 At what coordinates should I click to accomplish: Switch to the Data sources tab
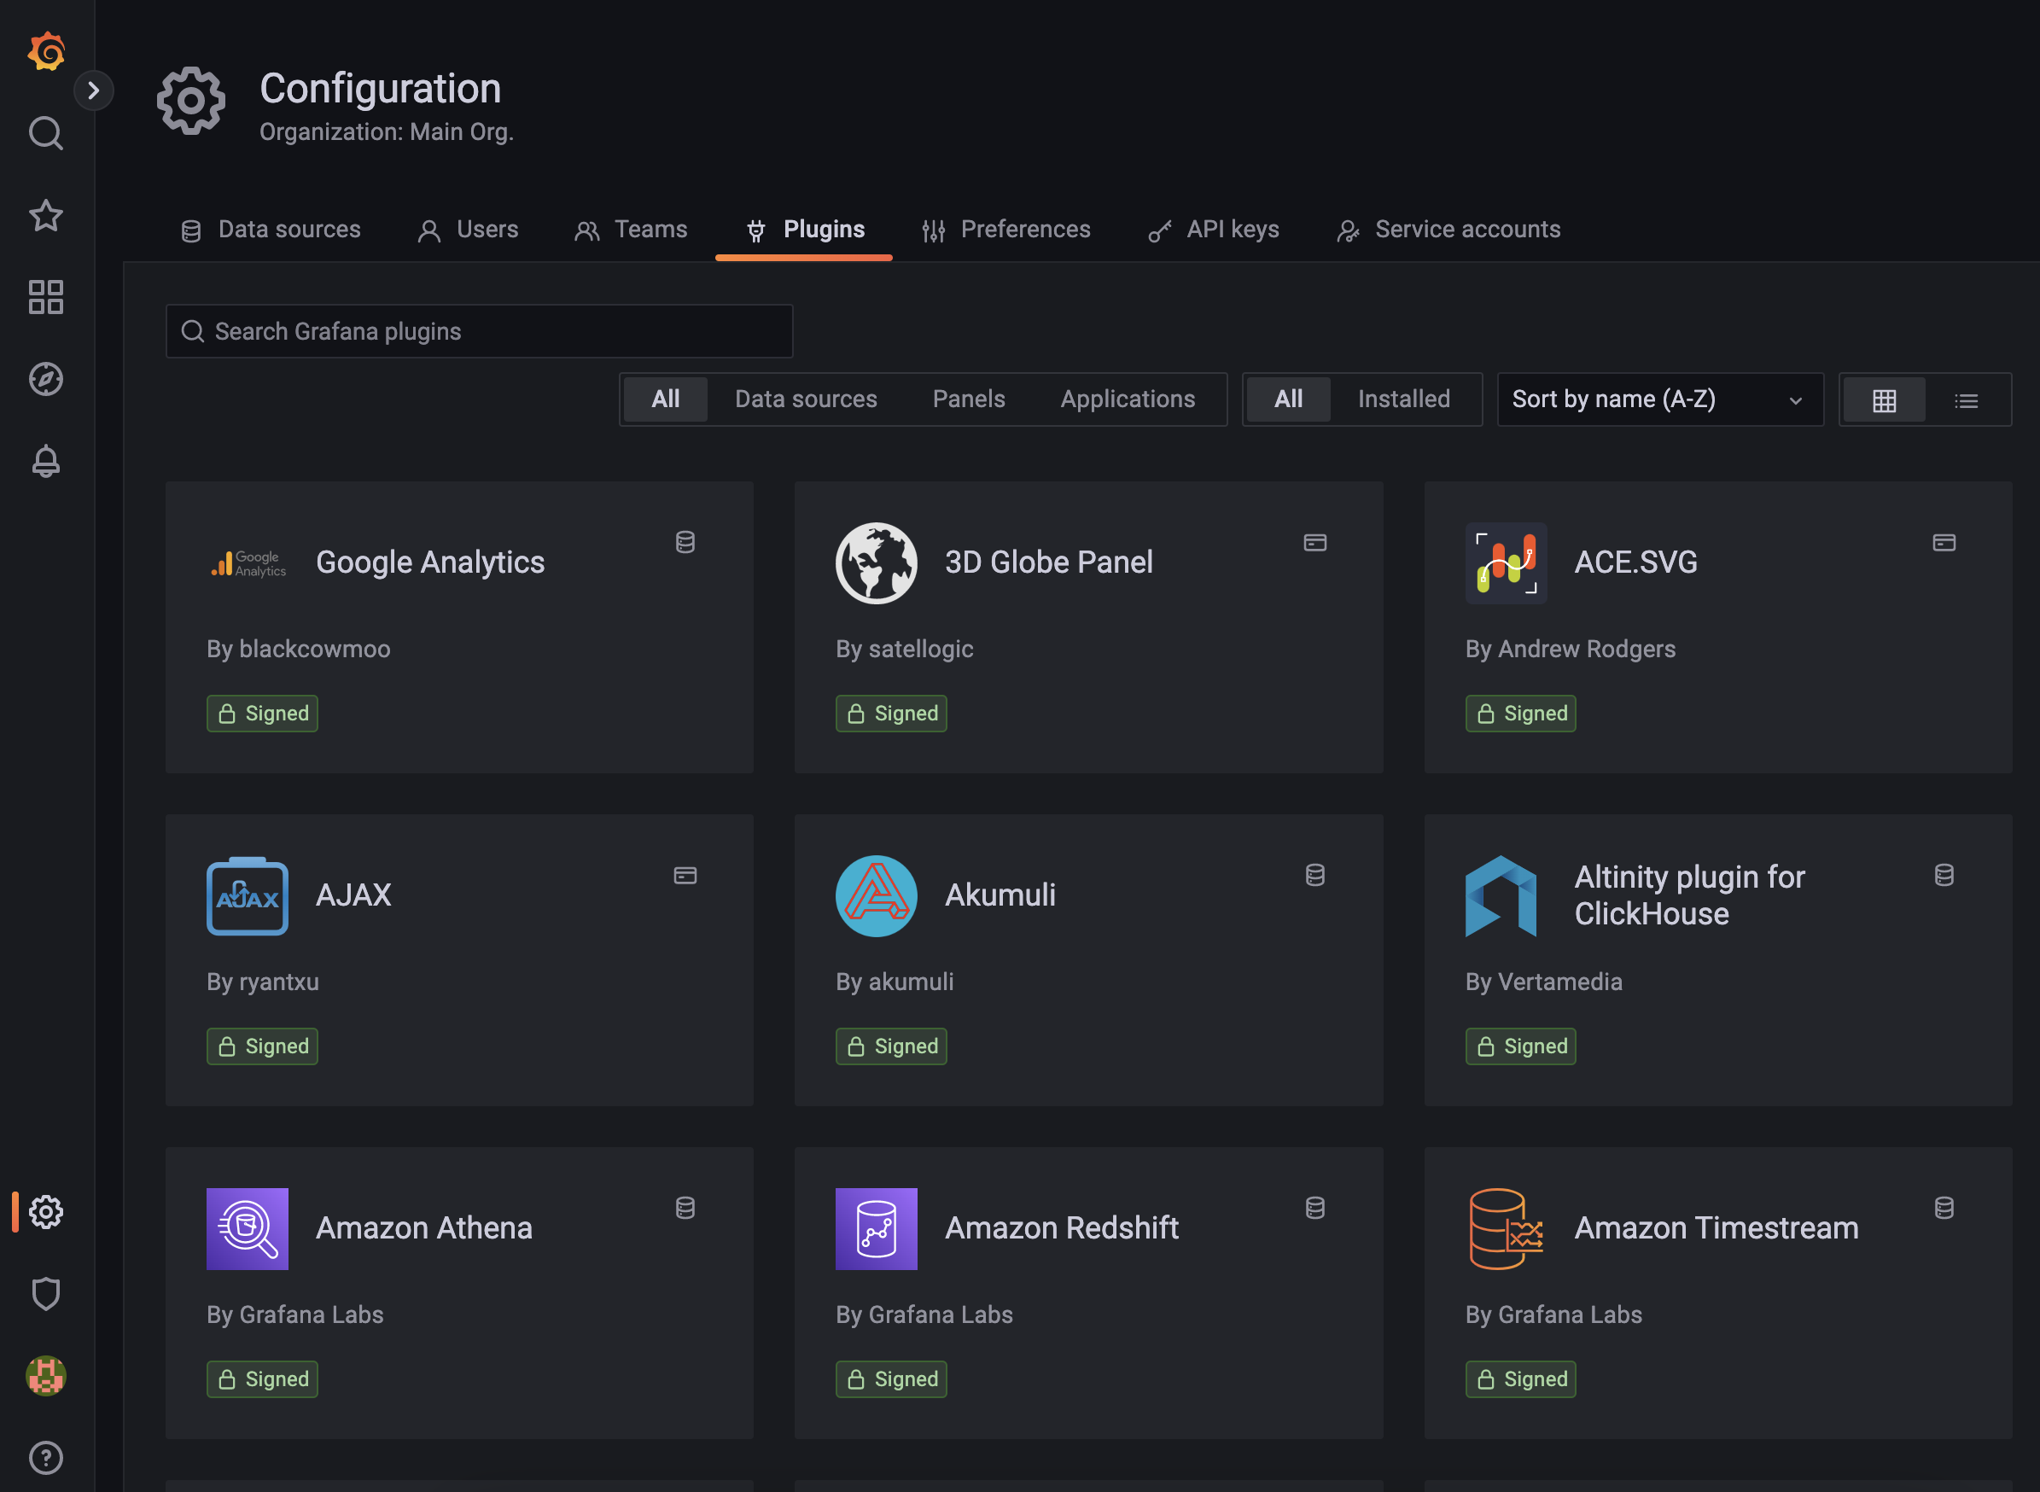pyautogui.click(x=271, y=230)
